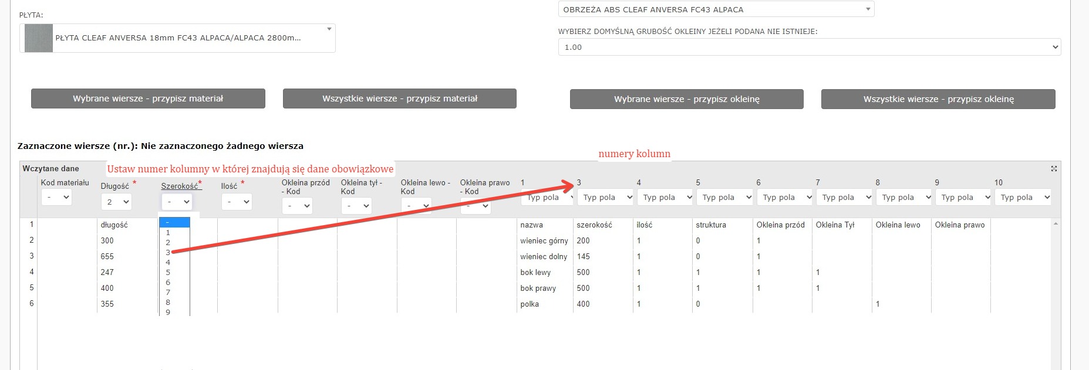Click 'Wszystkie wiersze - przypisz materiał' button
The image size is (1089, 370).
coord(399,99)
